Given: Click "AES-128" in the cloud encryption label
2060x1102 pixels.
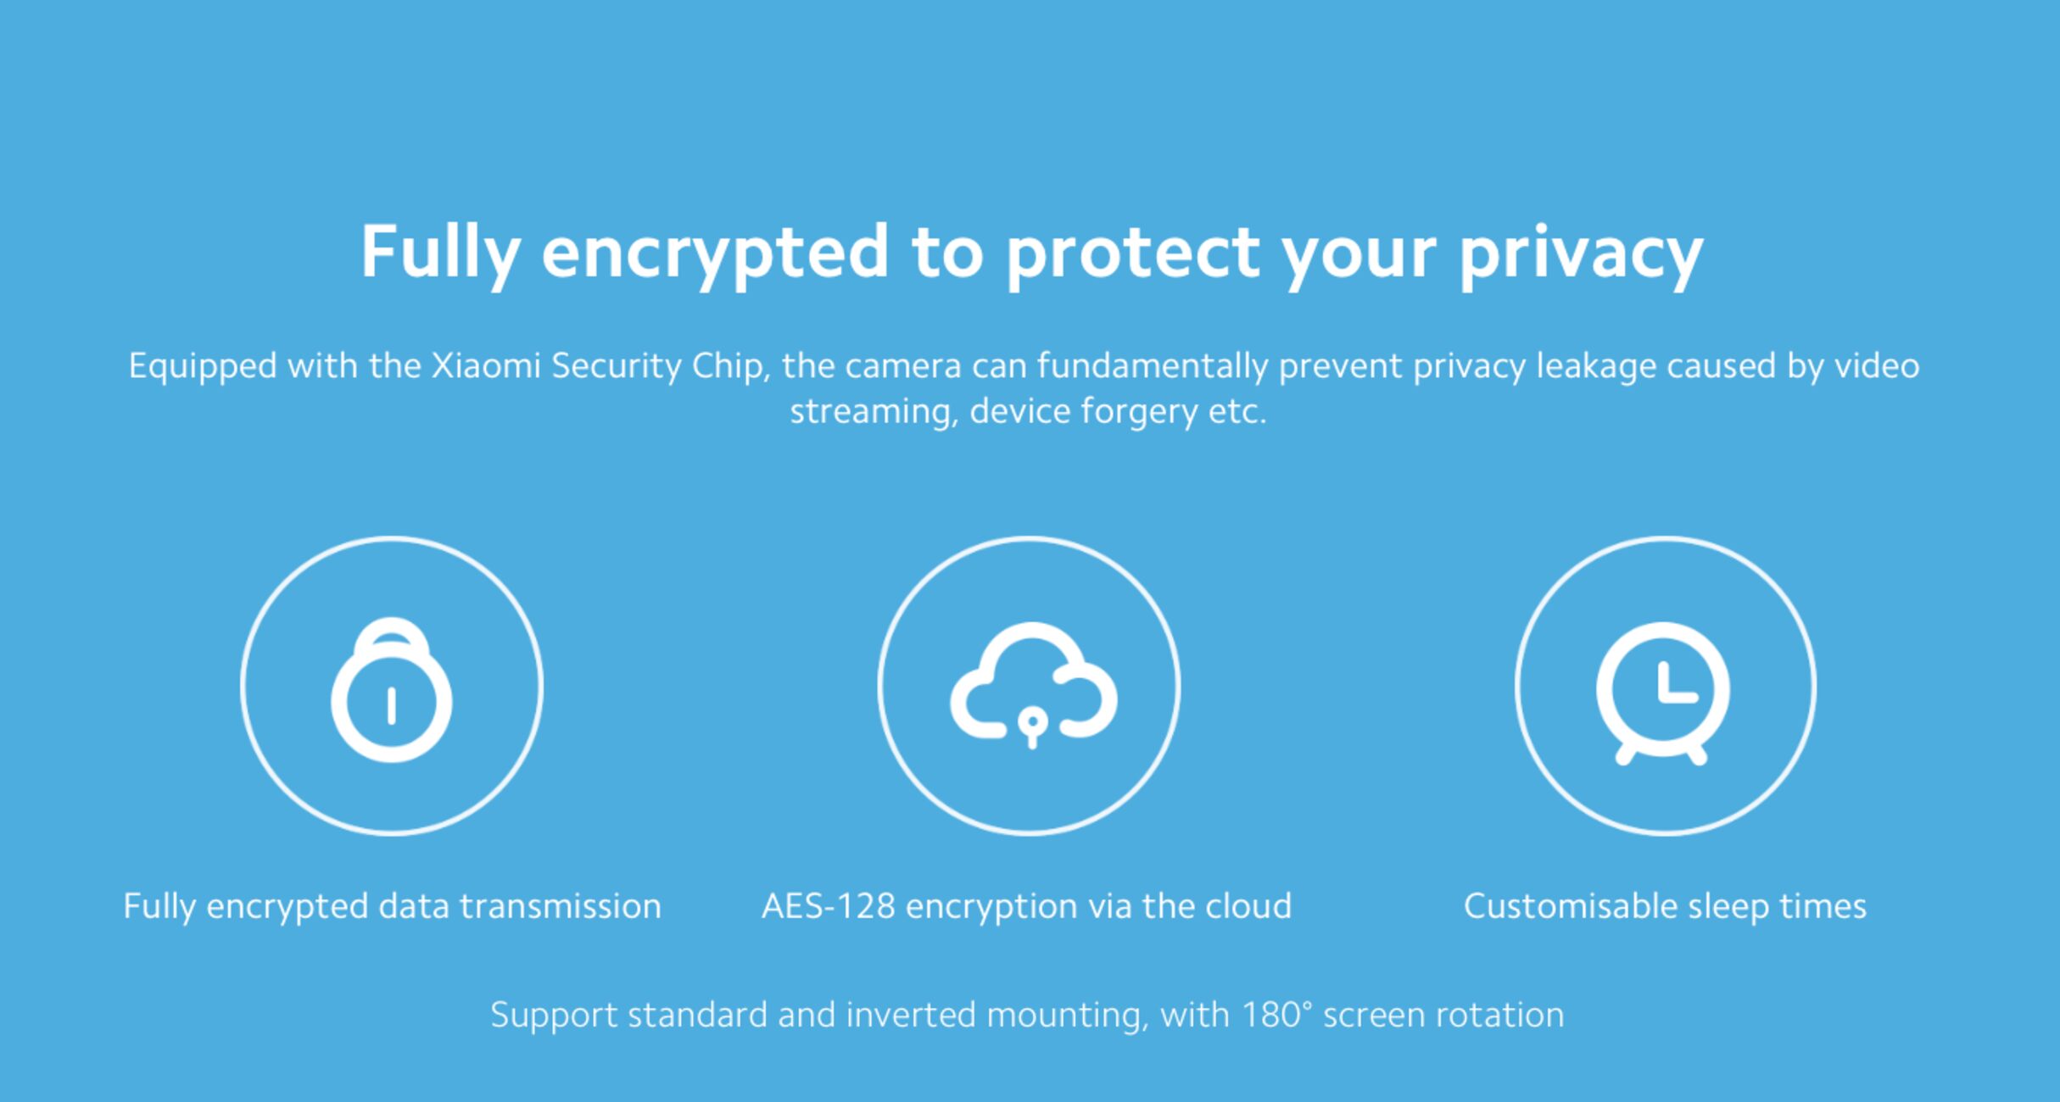Looking at the screenshot, I should (x=828, y=906).
